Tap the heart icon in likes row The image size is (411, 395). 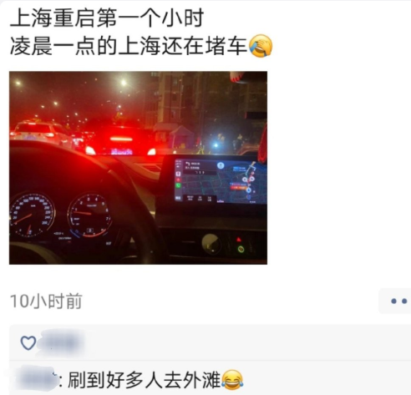[28, 342]
